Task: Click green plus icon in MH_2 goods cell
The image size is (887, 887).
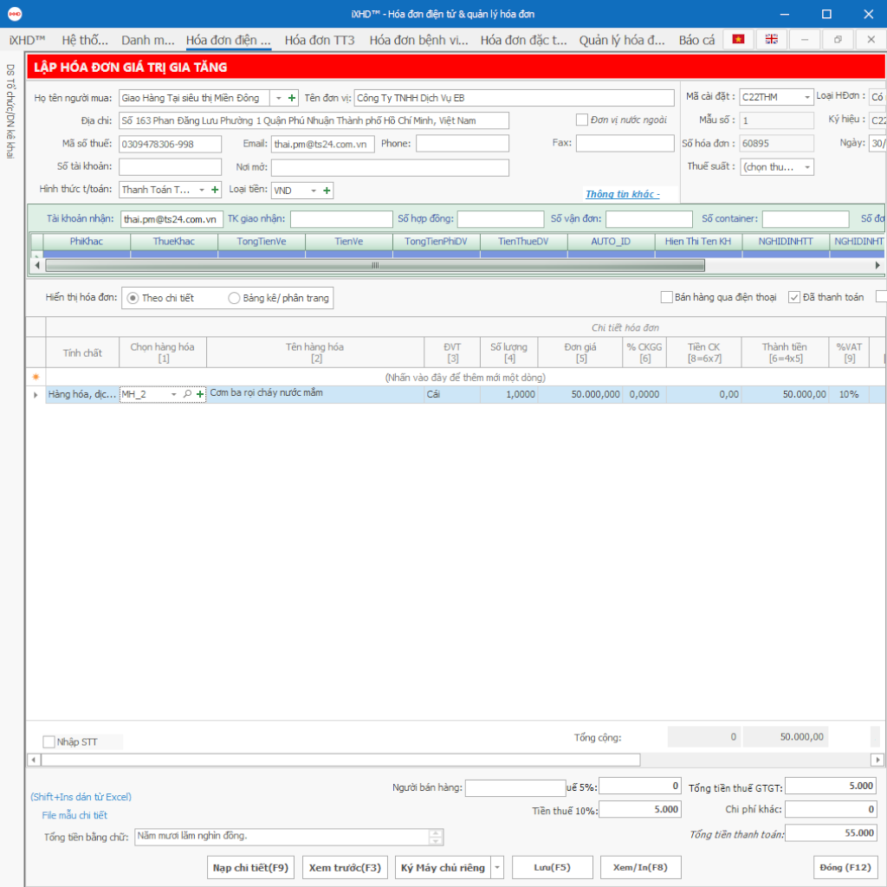Action: tap(200, 394)
